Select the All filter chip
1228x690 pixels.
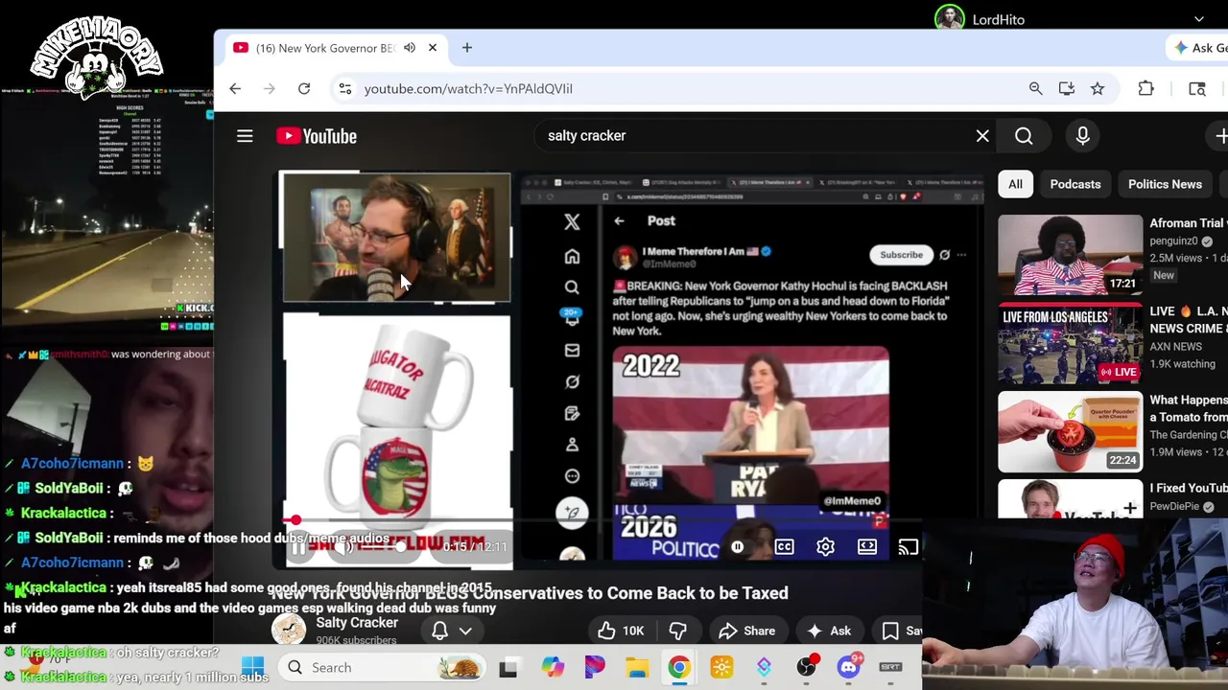(1015, 184)
